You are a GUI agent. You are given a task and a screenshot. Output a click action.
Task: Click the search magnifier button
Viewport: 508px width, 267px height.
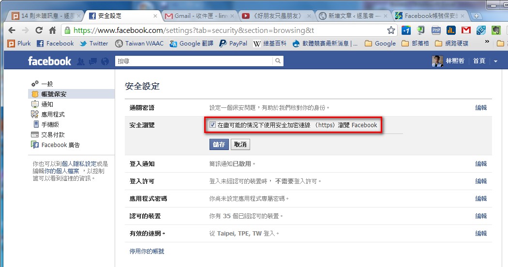(278, 61)
